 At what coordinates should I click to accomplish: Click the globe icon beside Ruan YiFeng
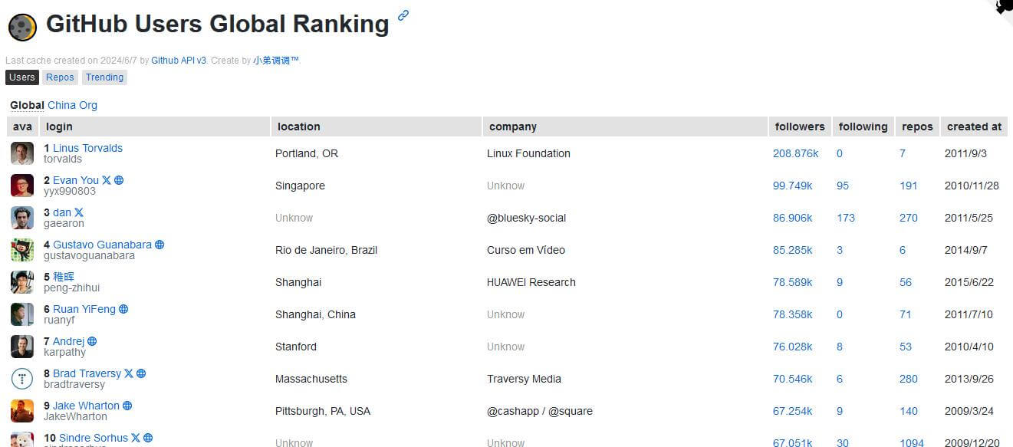click(123, 309)
